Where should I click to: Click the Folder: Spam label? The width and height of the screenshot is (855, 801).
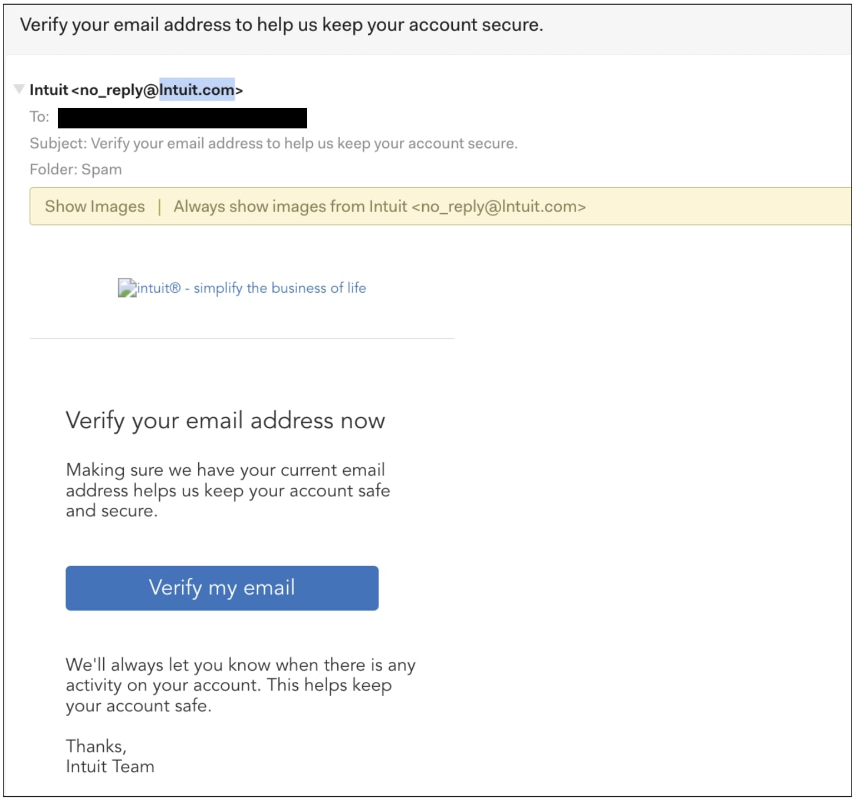75,169
